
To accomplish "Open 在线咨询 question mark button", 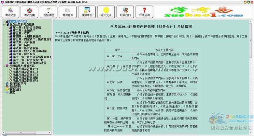I will (144, 11).
